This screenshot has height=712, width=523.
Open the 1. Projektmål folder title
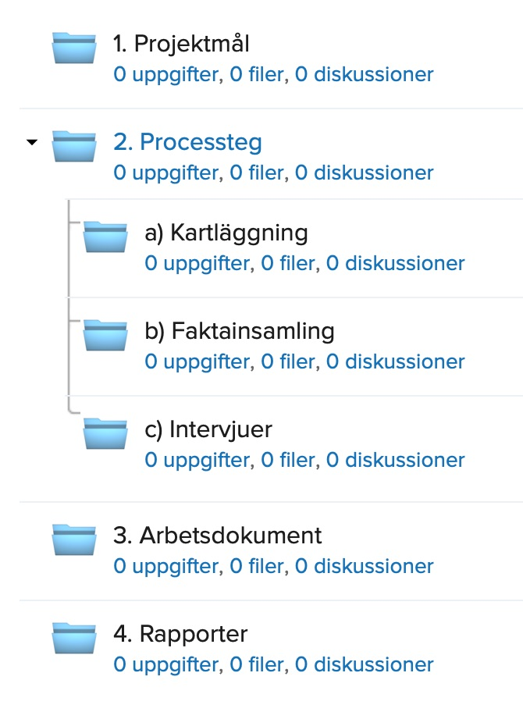[x=181, y=44]
